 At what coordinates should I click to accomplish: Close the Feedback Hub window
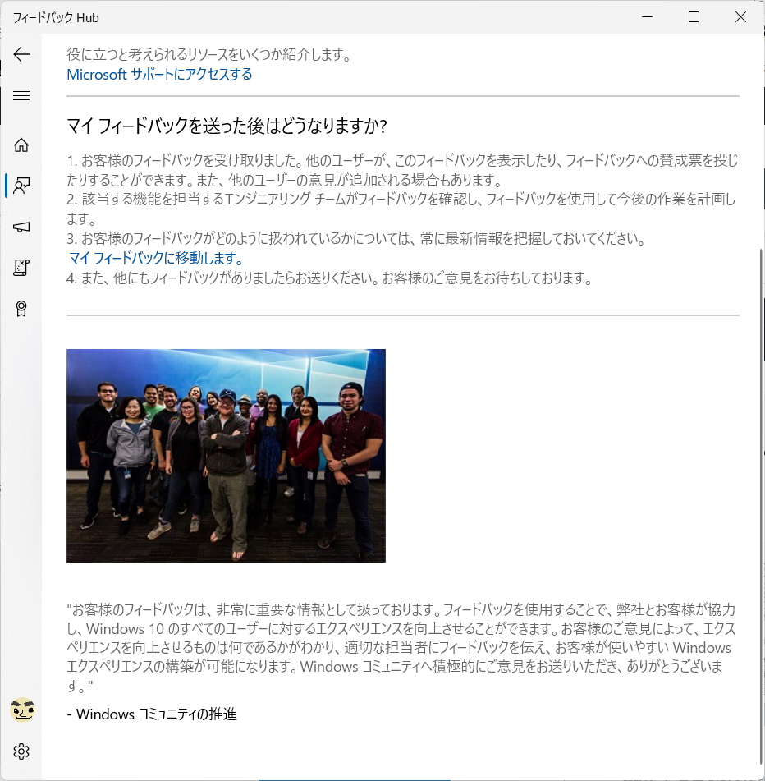(x=740, y=17)
